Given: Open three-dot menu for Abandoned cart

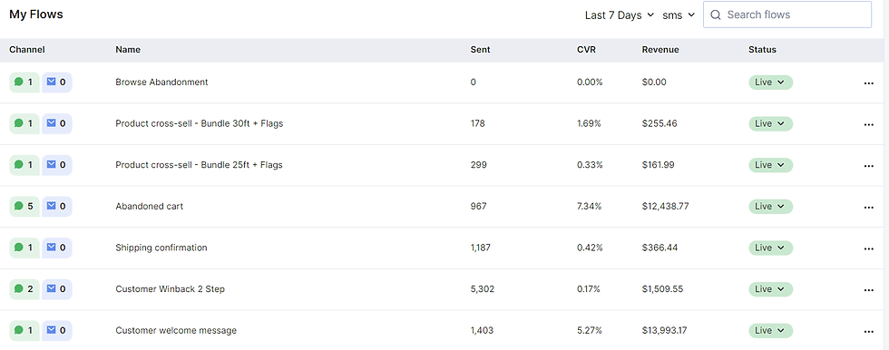Looking at the screenshot, I should (868, 208).
